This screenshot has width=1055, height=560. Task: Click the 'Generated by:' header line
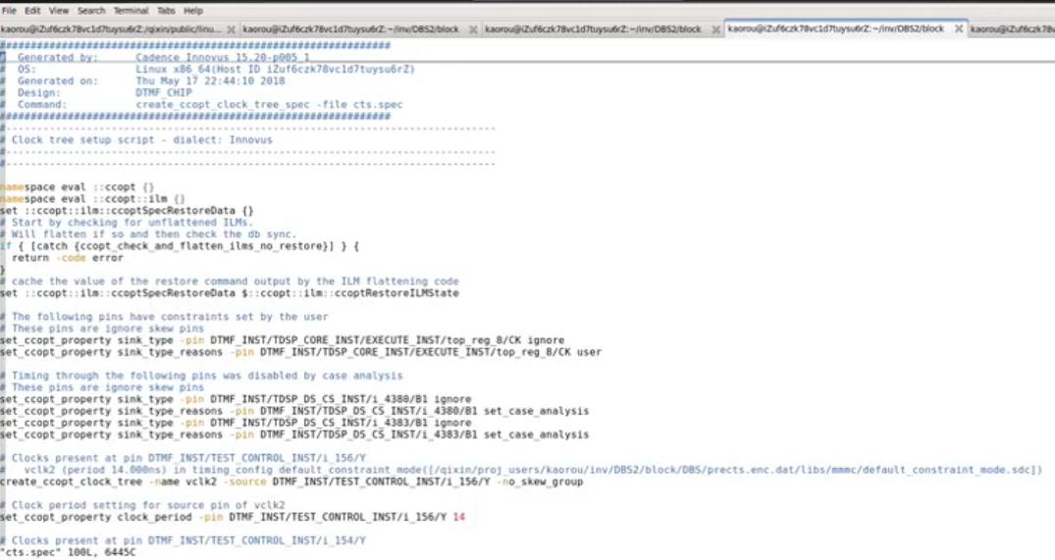tap(155, 57)
